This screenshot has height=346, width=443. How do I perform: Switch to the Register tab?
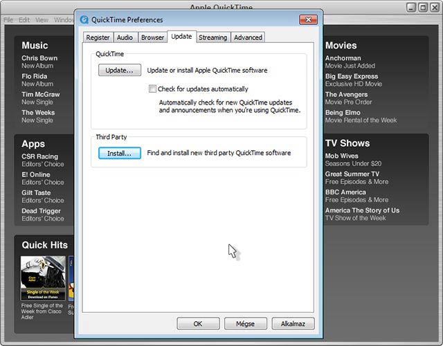pos(98,37)
